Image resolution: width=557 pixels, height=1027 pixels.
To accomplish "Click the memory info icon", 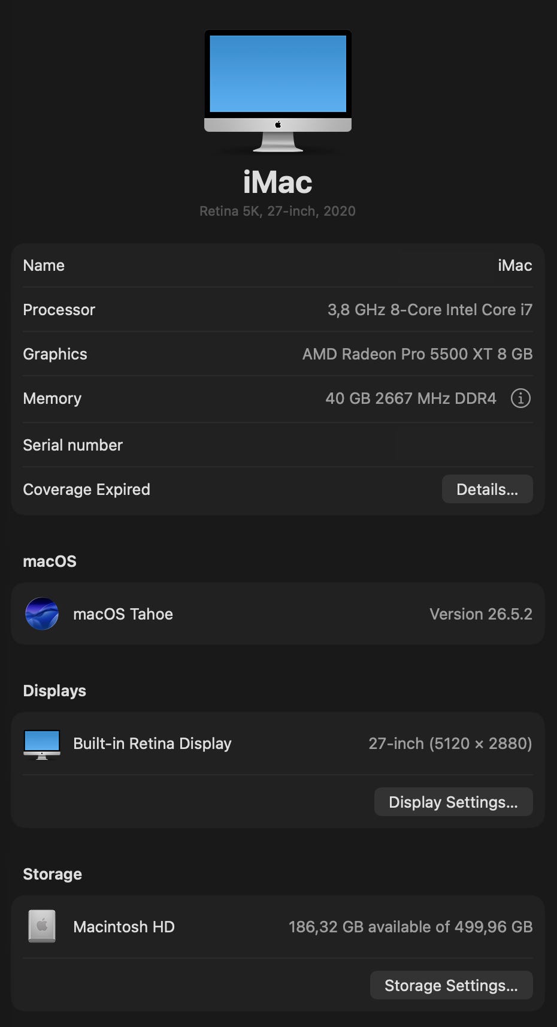I will point(520,398).
